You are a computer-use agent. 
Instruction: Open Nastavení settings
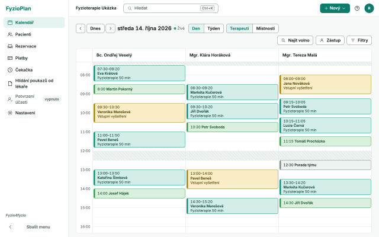[x=34, y=113]
